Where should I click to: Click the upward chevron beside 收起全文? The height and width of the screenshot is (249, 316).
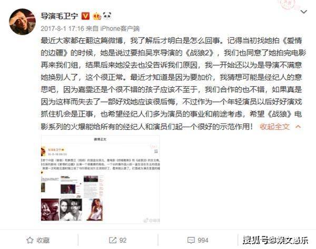click(298, 127)
